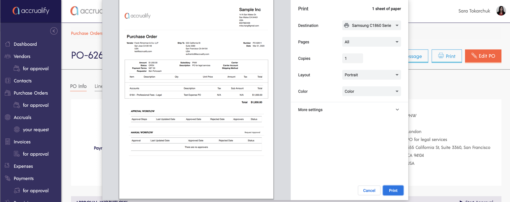Open the Dashboard menu item
This screenshot has height=202, width=510.
pos(25,44)
